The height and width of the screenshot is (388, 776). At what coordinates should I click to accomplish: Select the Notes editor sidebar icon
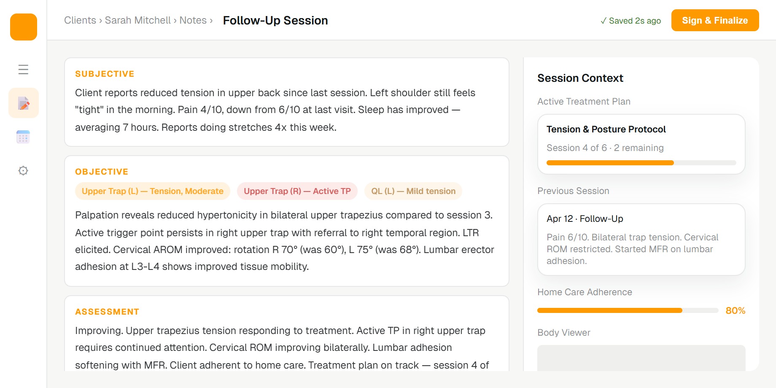pyautogui.click(x=24, y=103)
